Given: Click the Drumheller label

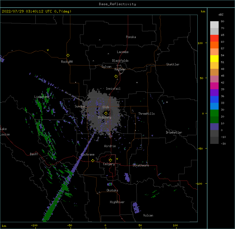Looking at the screenshot, I should [174, 132].
